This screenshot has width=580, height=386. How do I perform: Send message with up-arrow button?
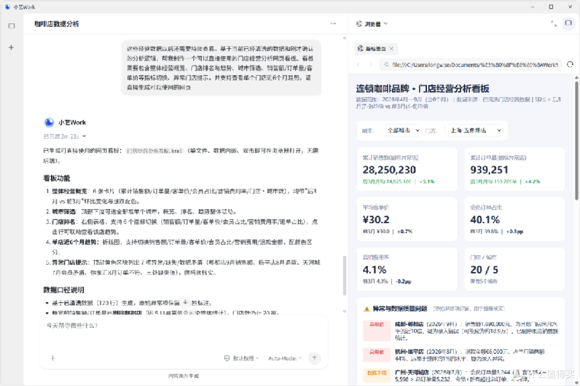coord(314,358)
